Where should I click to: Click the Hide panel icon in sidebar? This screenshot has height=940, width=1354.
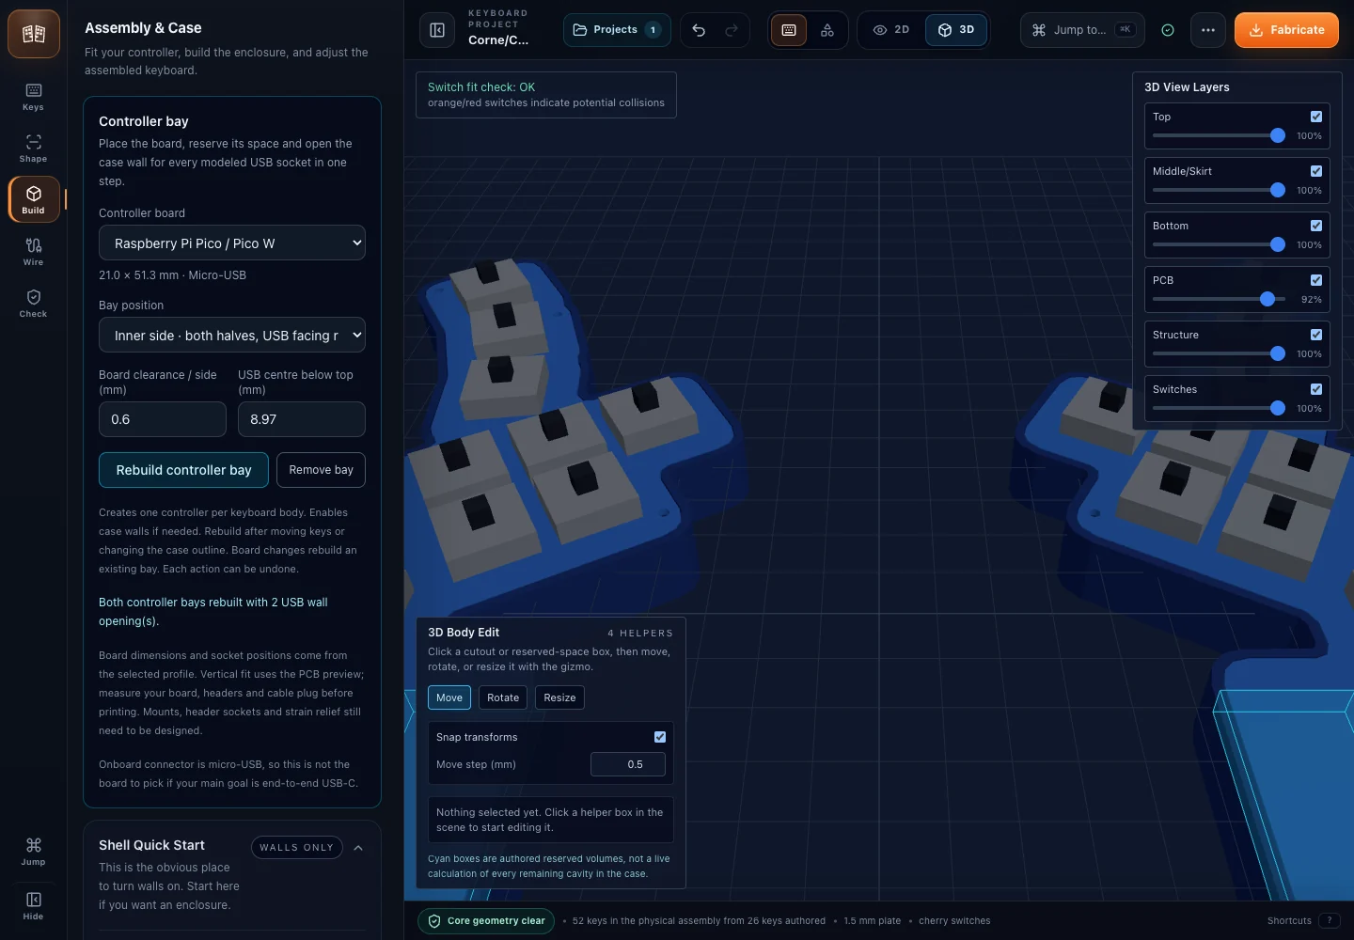pos(33,905)
